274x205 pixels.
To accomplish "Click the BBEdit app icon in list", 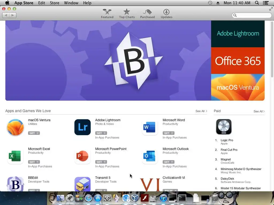I will pyautogui.click(x=15, y=184).
